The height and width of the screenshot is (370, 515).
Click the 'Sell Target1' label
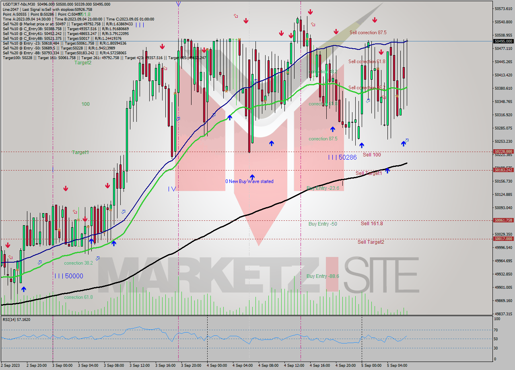(x=369, y=173)
